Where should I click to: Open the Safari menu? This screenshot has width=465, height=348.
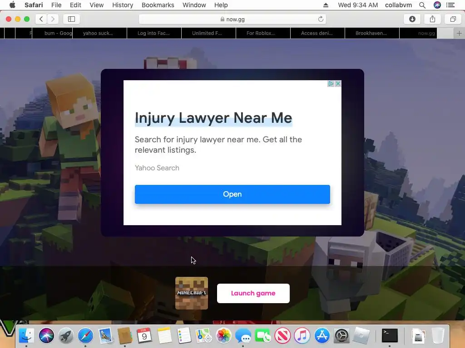pos(34,5)
